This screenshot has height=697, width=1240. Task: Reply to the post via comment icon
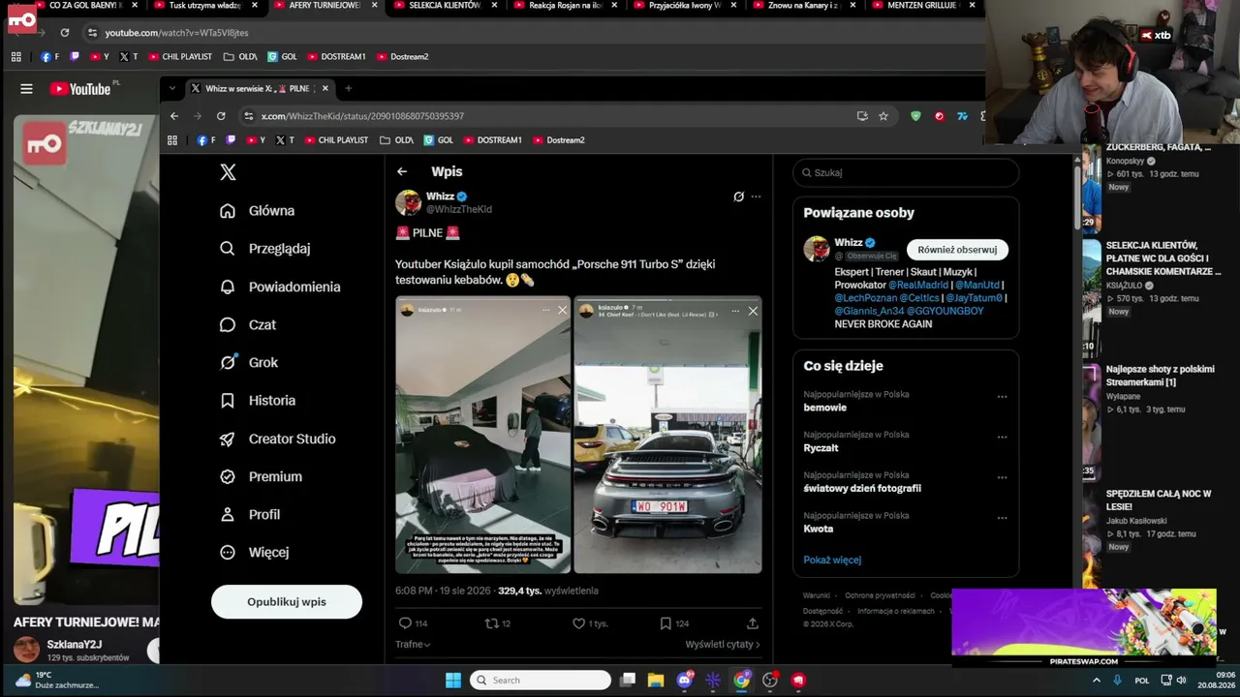coord(405,623)
